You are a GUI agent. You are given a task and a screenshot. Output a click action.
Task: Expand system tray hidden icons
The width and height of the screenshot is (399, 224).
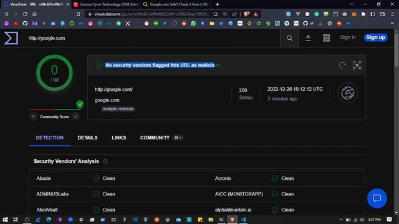(341, 220)
